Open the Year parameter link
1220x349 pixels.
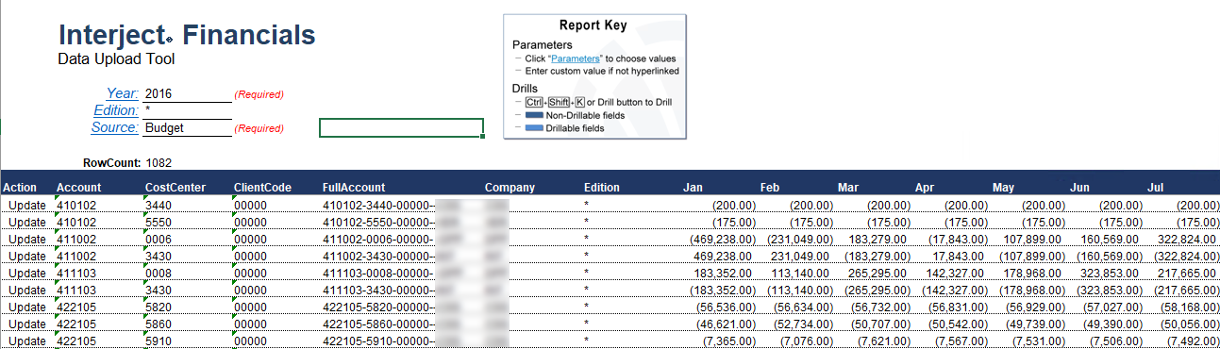(x=123, y=93)
